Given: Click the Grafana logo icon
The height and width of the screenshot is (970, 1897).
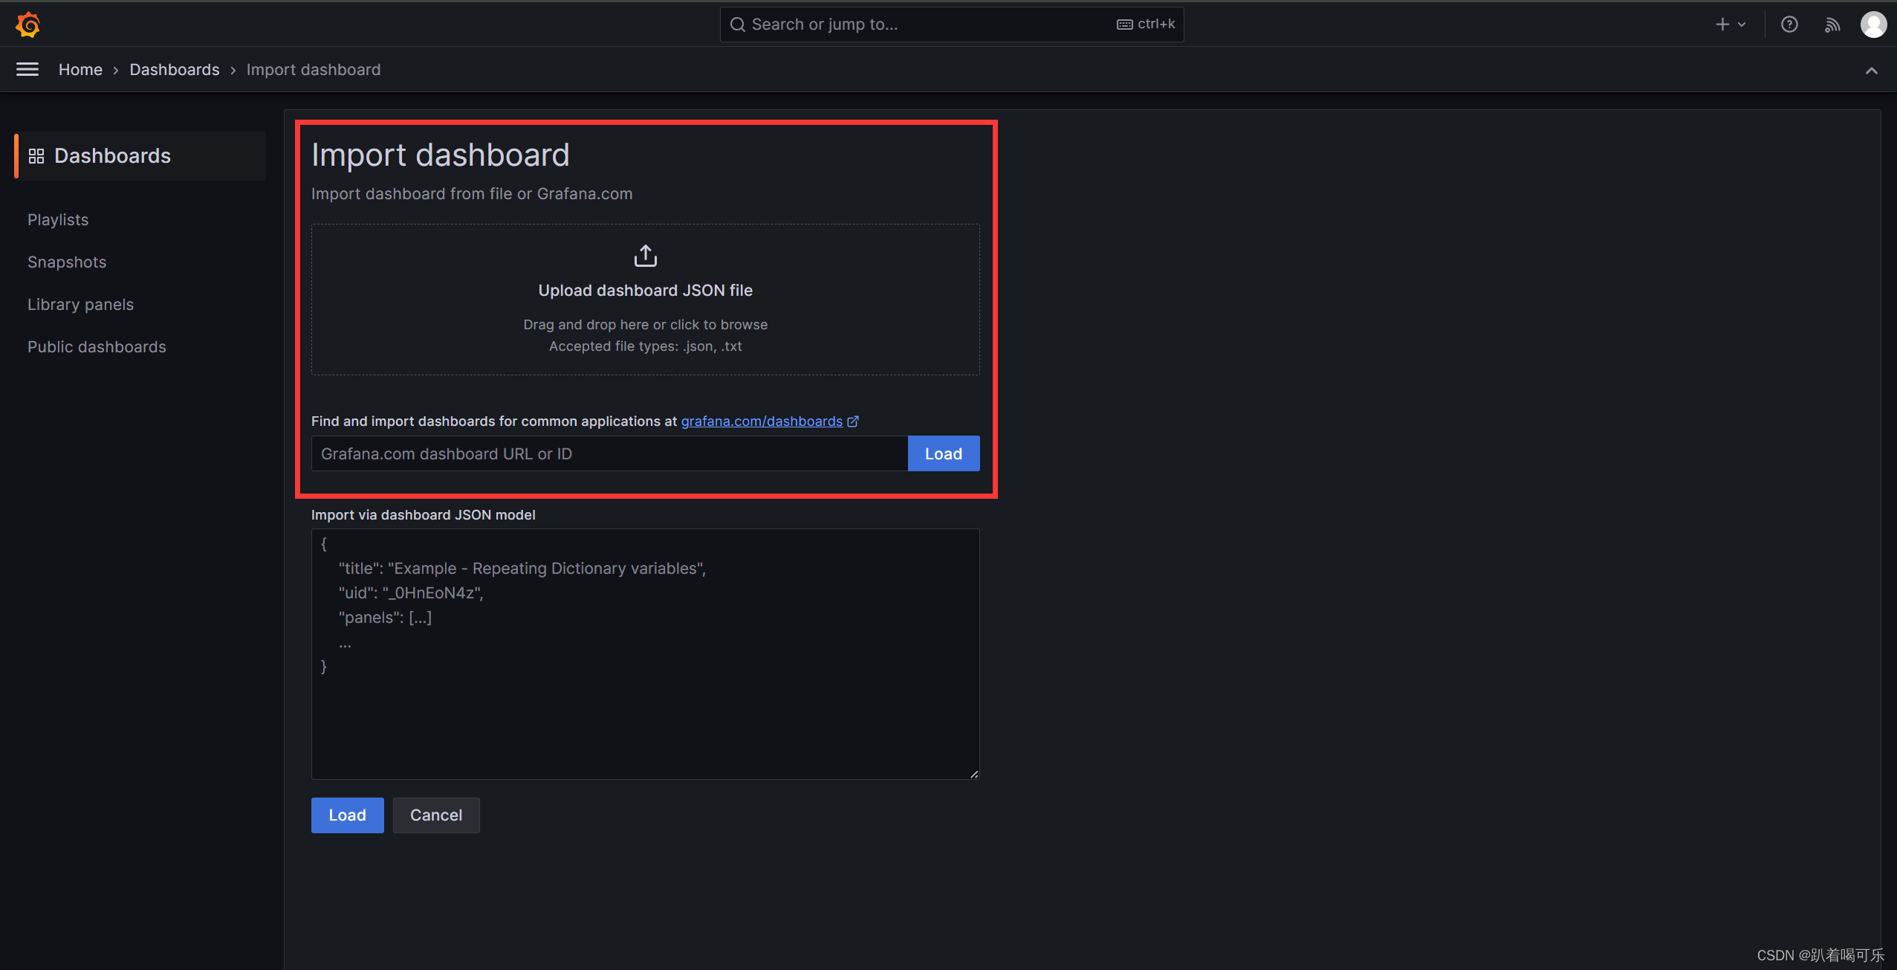Looking at the screenshot, I should click(27, 25).
